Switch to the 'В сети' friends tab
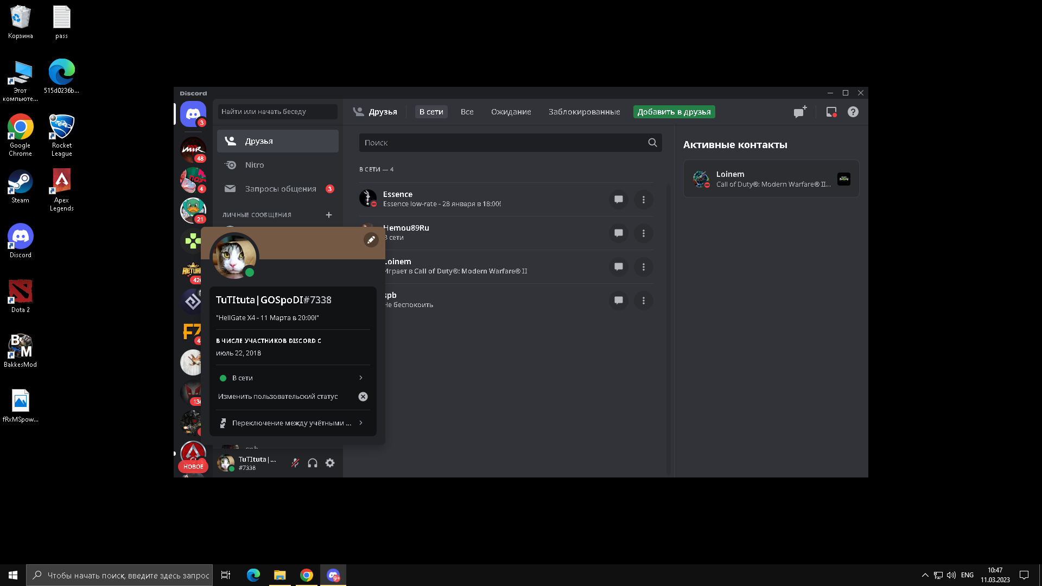This screenshot has width=1042, height=586. [x=431, y=112]
